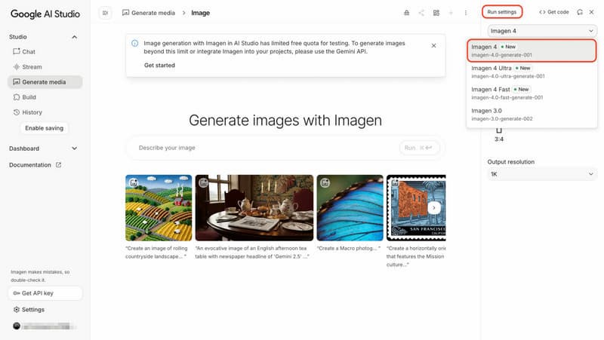
Task: Click the Get code button
Action: pyautogui.click(x=554, y=12)
